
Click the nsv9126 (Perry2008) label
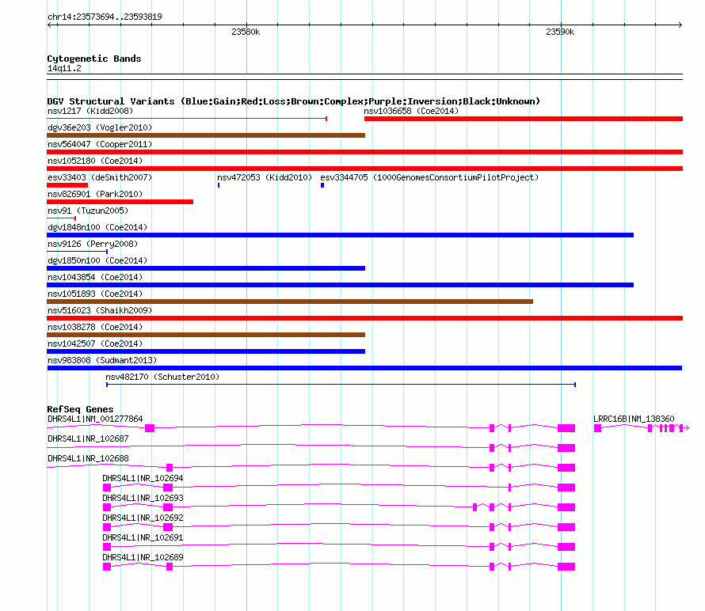[93, 244]
